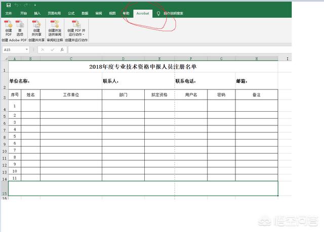
Task: Click the cell with serial number 5
Action: 15,136
